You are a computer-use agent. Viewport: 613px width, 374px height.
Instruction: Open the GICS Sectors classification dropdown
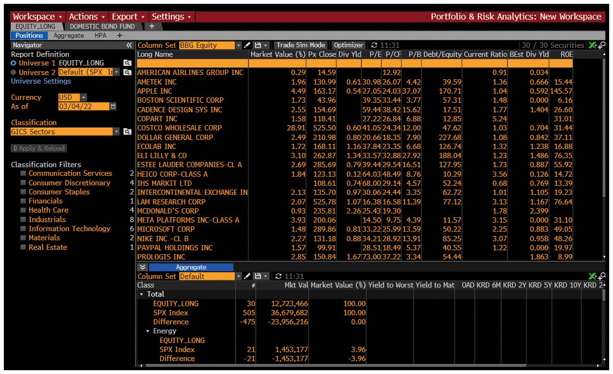pyautogui.click(x=117, y=132)
